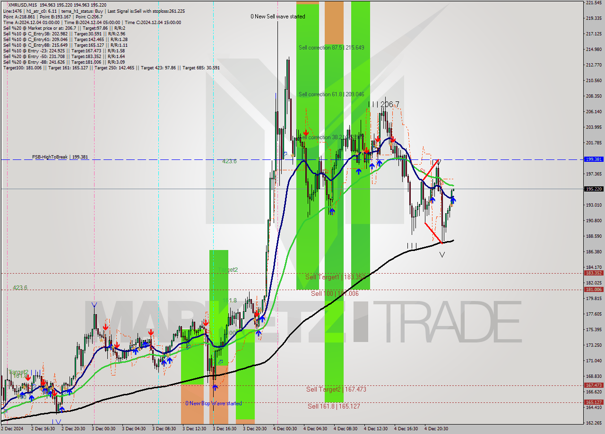Select the 206.140 price scale value
Image resolution: width=605 pixels, height=434 pixels.
pos(593,112)
